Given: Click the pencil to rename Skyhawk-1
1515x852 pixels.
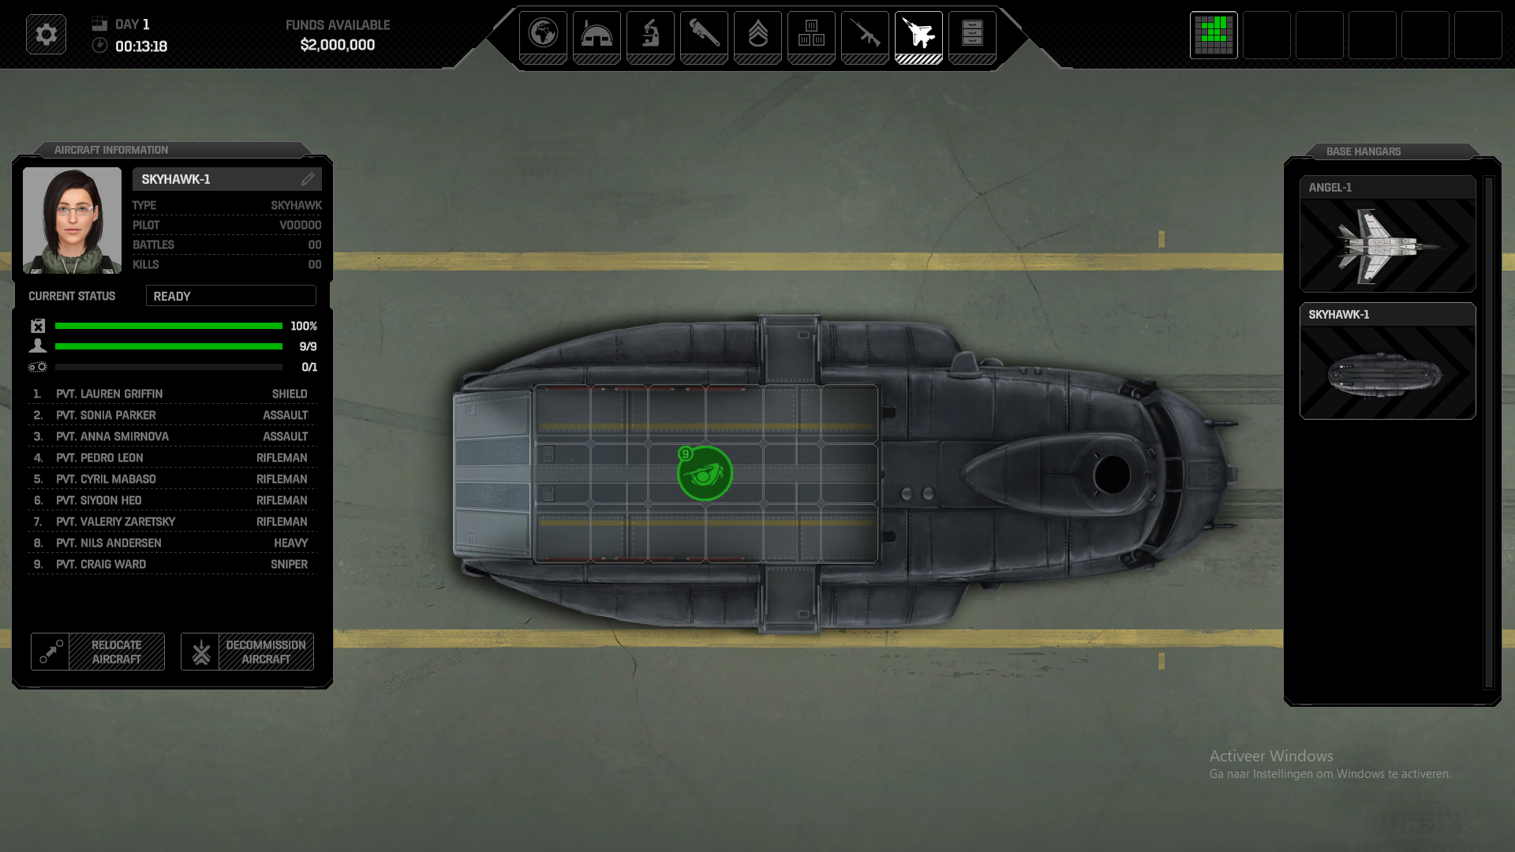Looking at the screenshot, I should click(308, 179).
